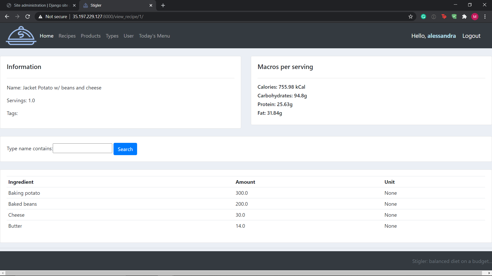Click the horizontal scrollbar at bottom
The image size is (492, 276).
(243, 273)
